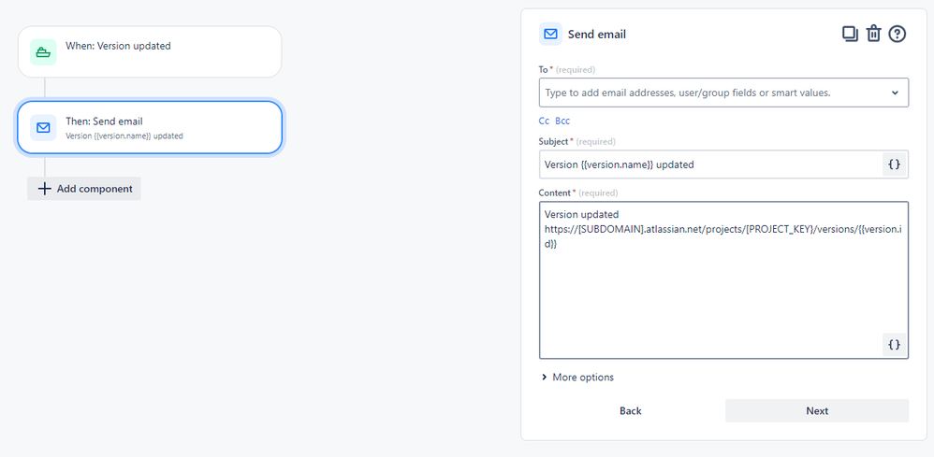Insert smart value in Content field
934x457 pixels.
click(x=894, y=344)
